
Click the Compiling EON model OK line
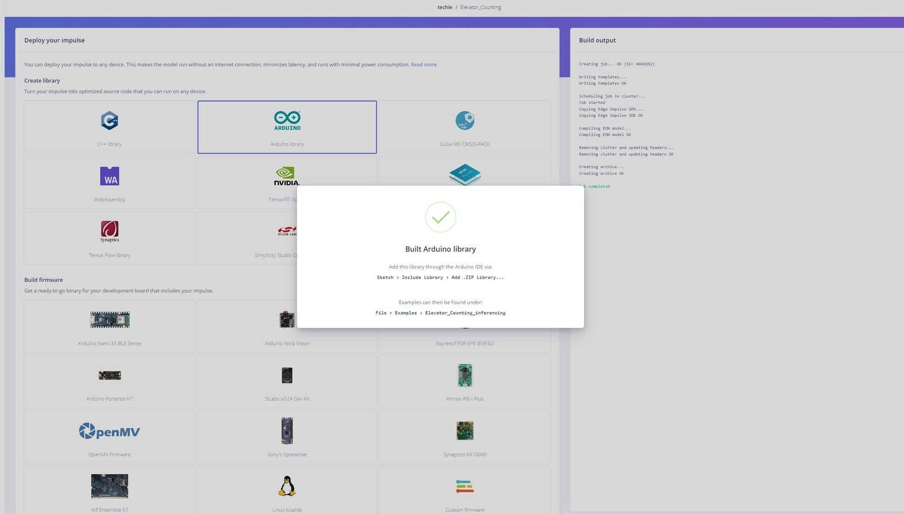coord(605,135)
